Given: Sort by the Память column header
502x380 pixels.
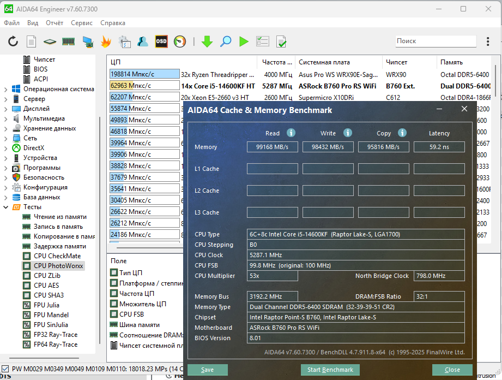Looking at the screenshot, I should pyautogui.click(x=464, y=62).
